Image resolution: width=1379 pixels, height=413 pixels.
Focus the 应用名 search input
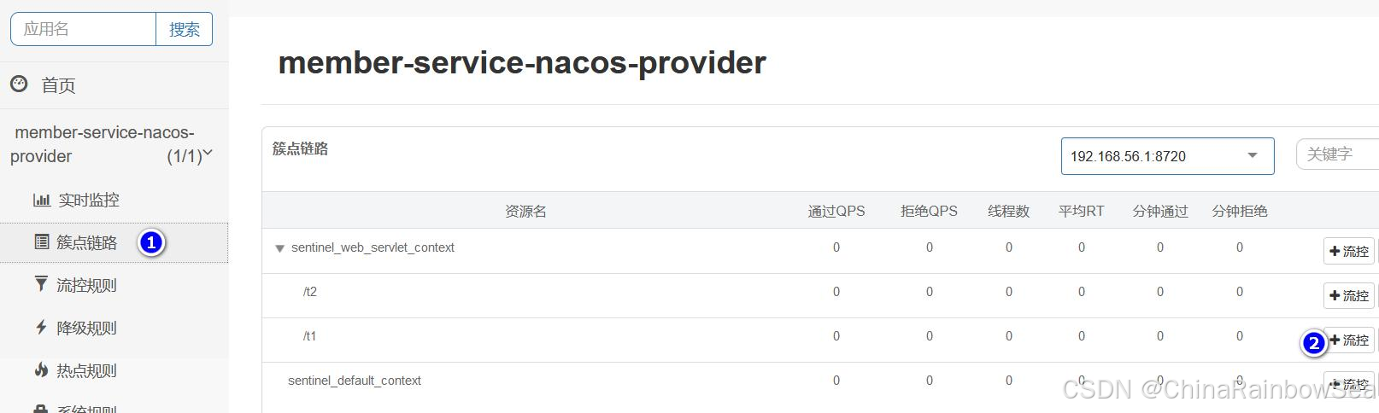(83, 29)
